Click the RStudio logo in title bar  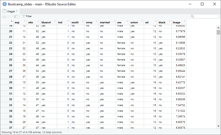pyautogui.click(x=5, y=4)
